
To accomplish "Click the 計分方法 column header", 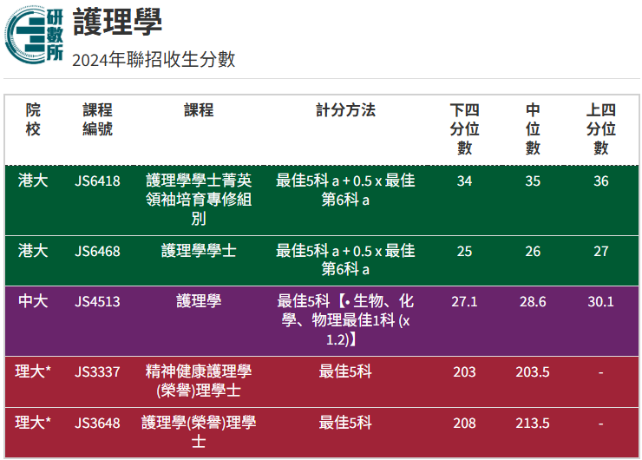I will pos(345,110).
